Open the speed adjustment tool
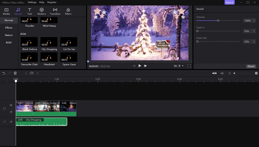This screenshot has height=147, width=259. [32, 73]
